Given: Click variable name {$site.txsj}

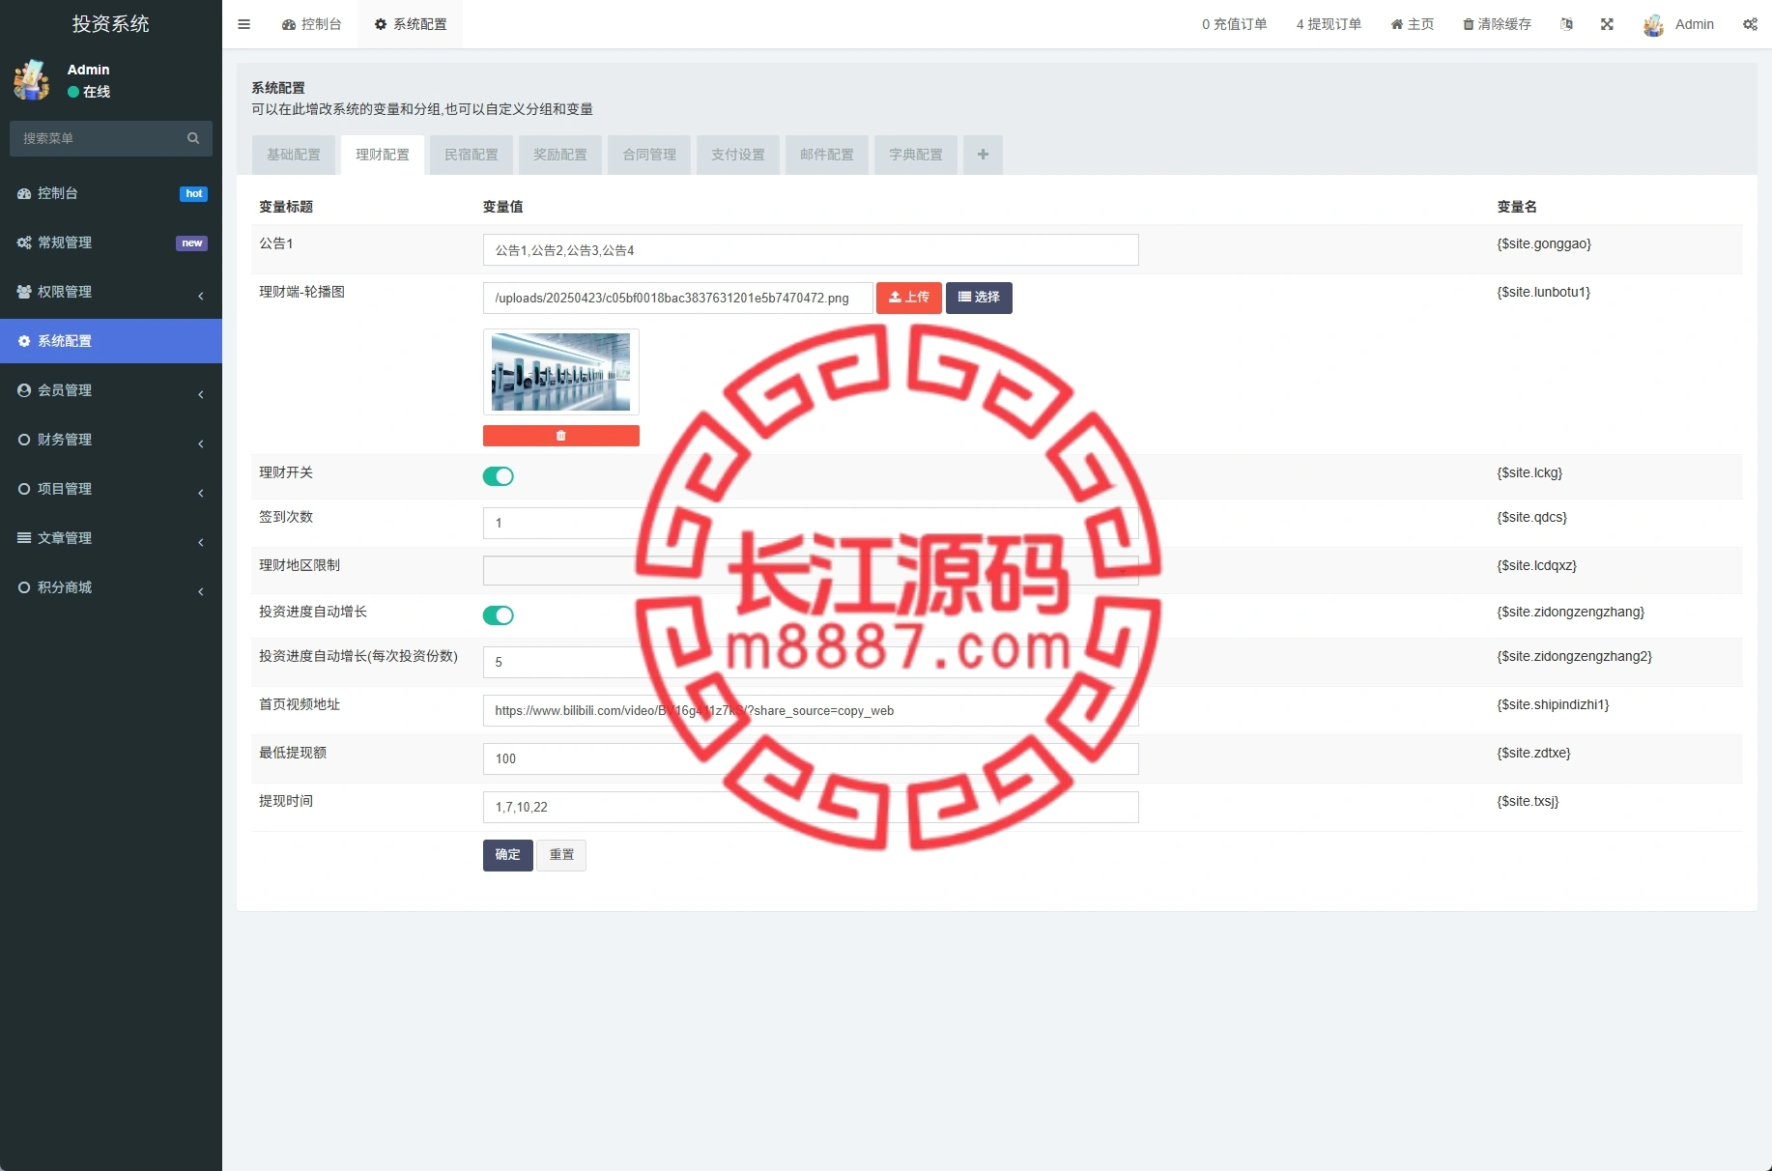Looking at the screenshot, I should 1528,801.
